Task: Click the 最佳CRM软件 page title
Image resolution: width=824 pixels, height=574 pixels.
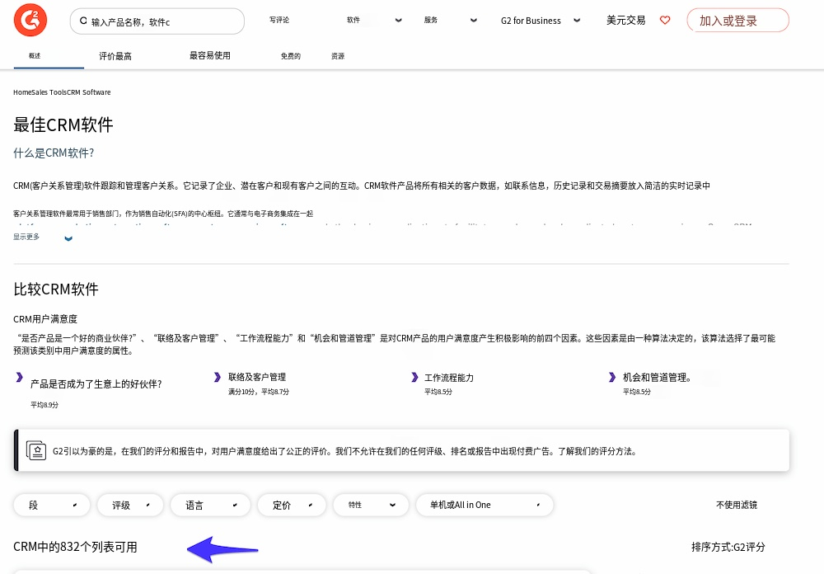Action: (63, 125)
